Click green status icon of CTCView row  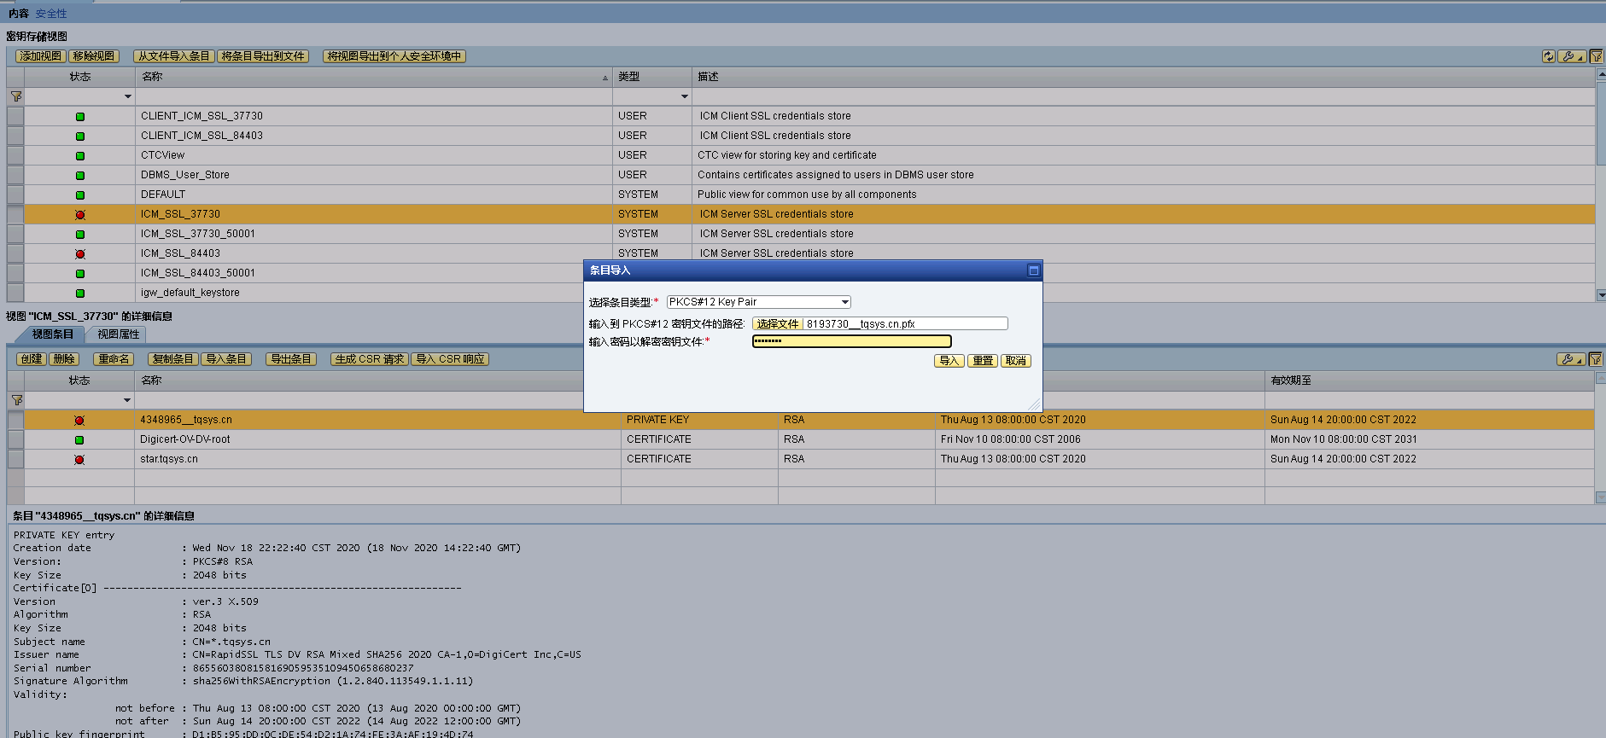pos(80,156)
